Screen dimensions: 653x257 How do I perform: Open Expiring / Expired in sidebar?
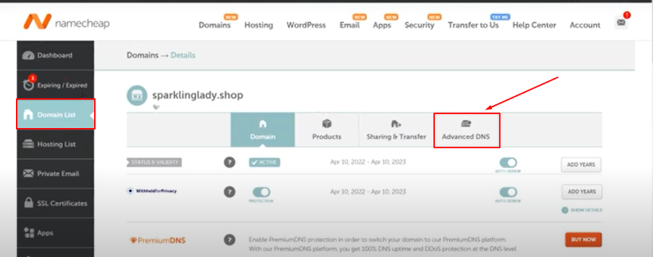[55, 85]
